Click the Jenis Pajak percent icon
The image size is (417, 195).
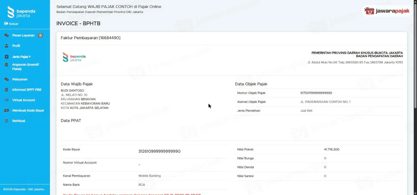point(7,57)
